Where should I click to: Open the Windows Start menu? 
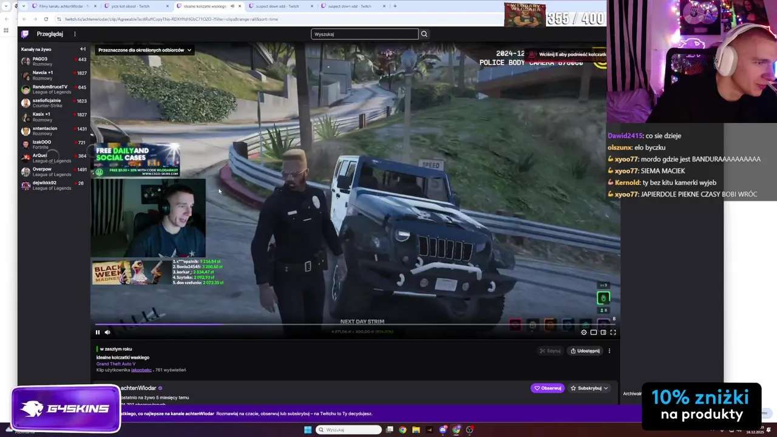pos(308,430)
